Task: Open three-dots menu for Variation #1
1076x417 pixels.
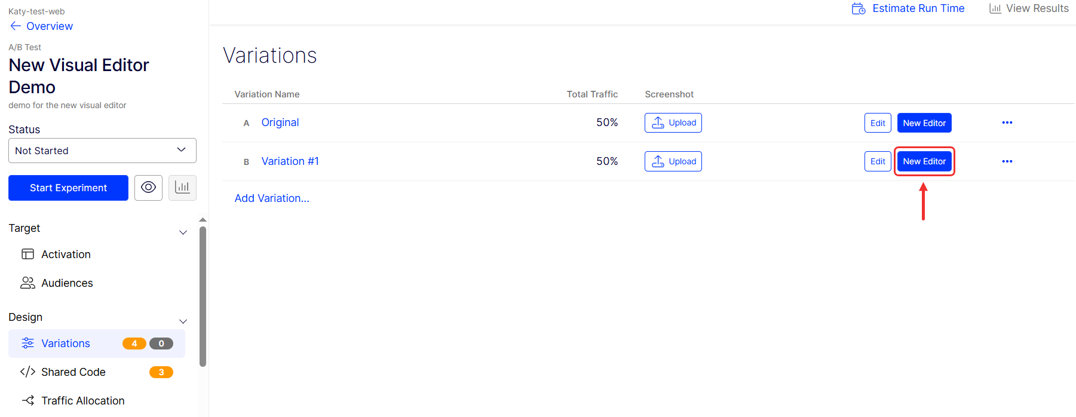Action: click(1007, 161)
